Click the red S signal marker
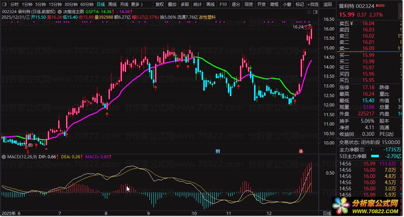404x217 pixels. coord(28,151)
